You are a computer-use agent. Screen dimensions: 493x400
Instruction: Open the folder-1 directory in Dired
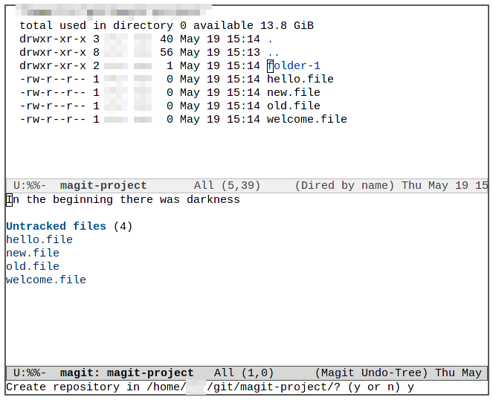click(x=294, y=65)
